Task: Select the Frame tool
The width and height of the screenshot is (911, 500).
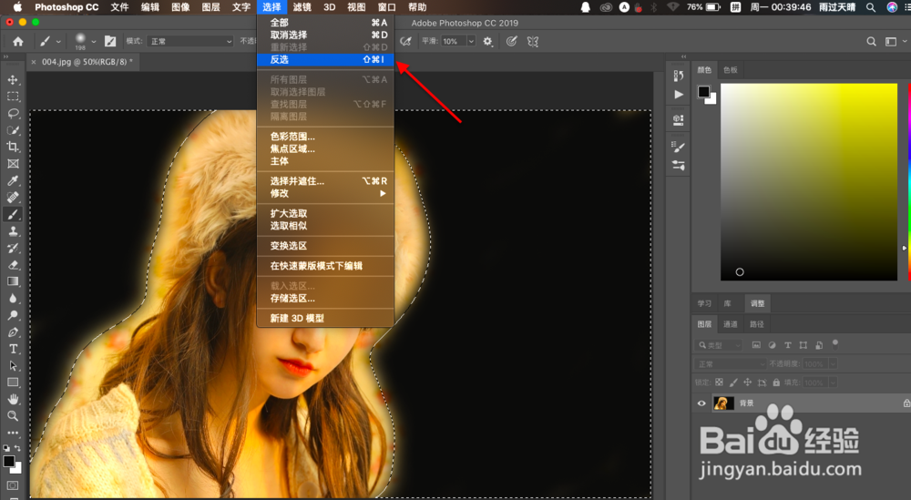Action: coord(13,164)
